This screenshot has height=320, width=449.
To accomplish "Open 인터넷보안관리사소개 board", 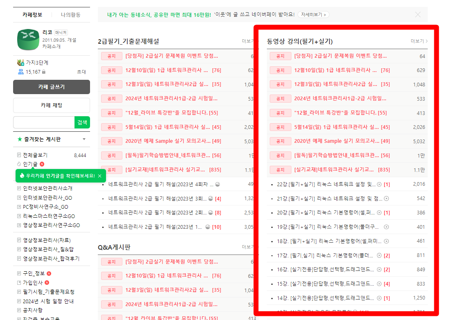I will click(x=47, y=188).
